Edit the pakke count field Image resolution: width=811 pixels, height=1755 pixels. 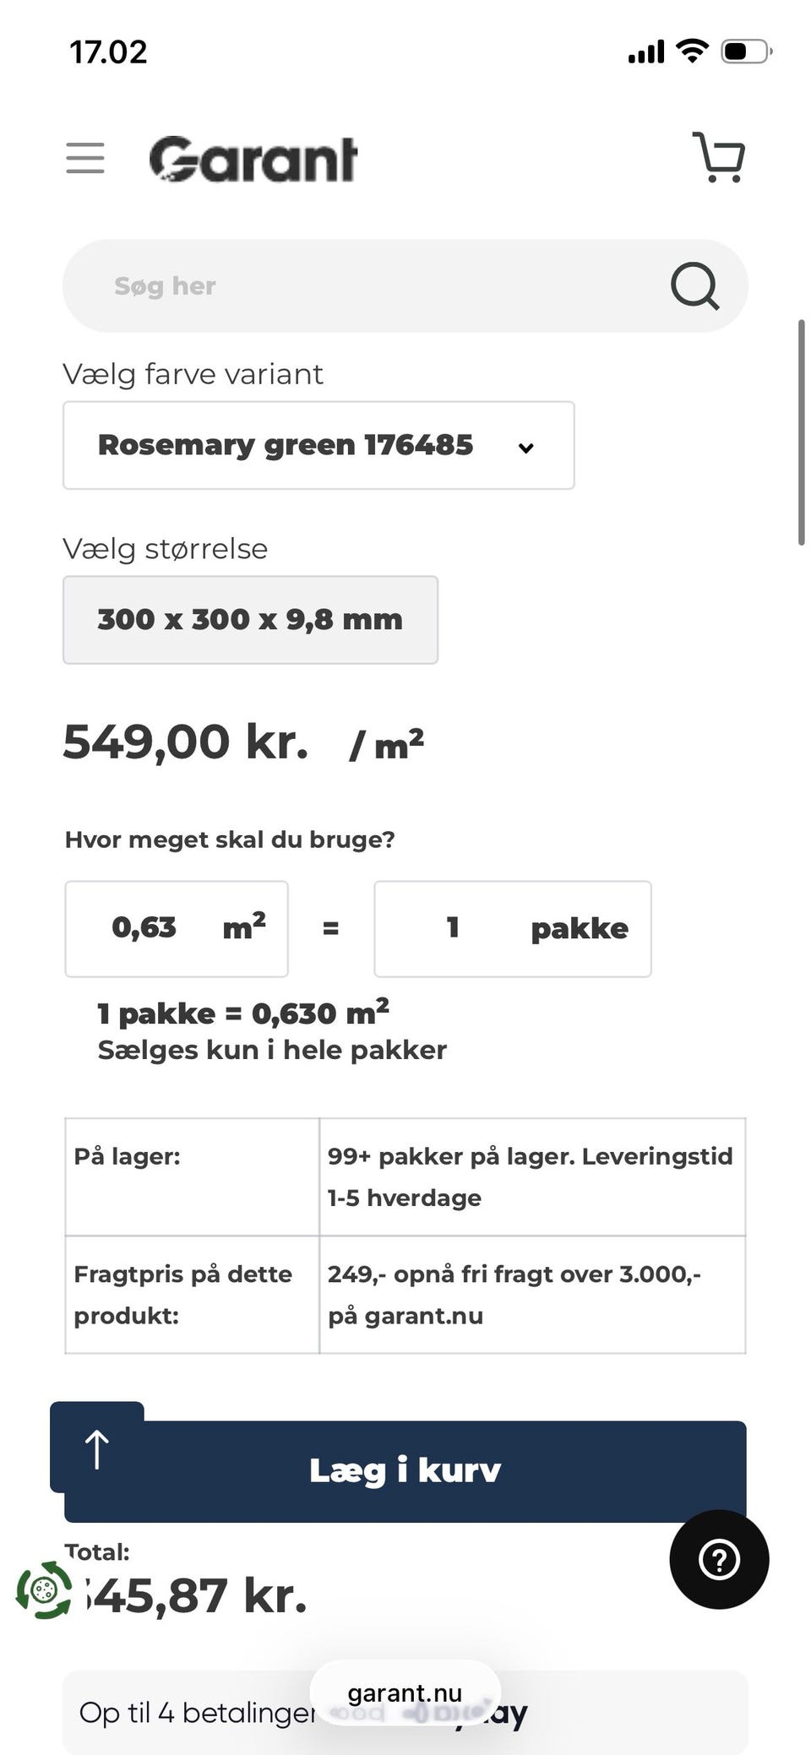(x=512, y=928)
